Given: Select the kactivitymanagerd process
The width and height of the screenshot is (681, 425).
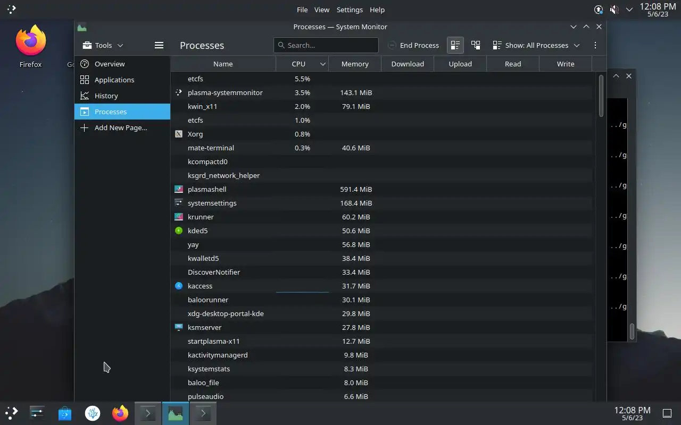Looking at the screenshot, I should point(381,355).
